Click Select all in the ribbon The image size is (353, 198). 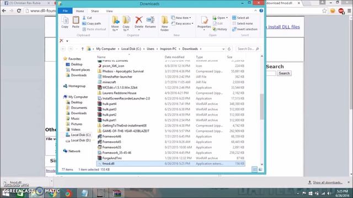pyautogui.click(x=240, y=18)
